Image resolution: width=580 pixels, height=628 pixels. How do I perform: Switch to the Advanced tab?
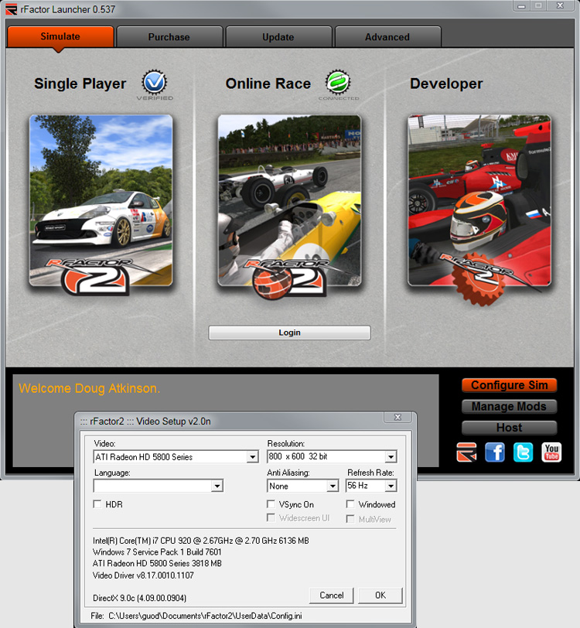387,36
